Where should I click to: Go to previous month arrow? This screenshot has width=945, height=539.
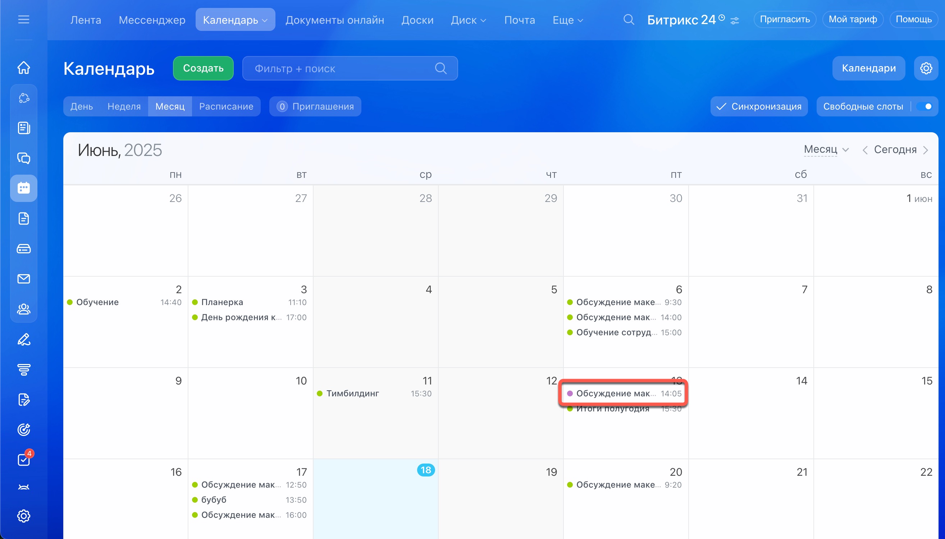tap(864, 150)
